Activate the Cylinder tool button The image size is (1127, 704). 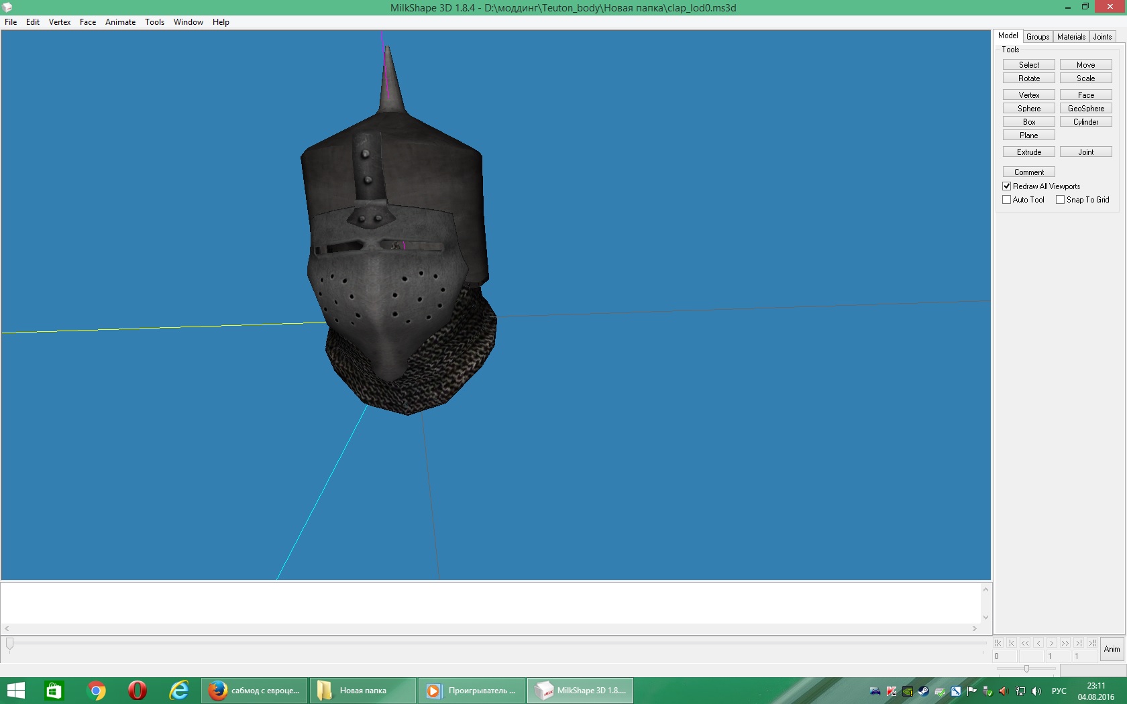pos(1086,122)
